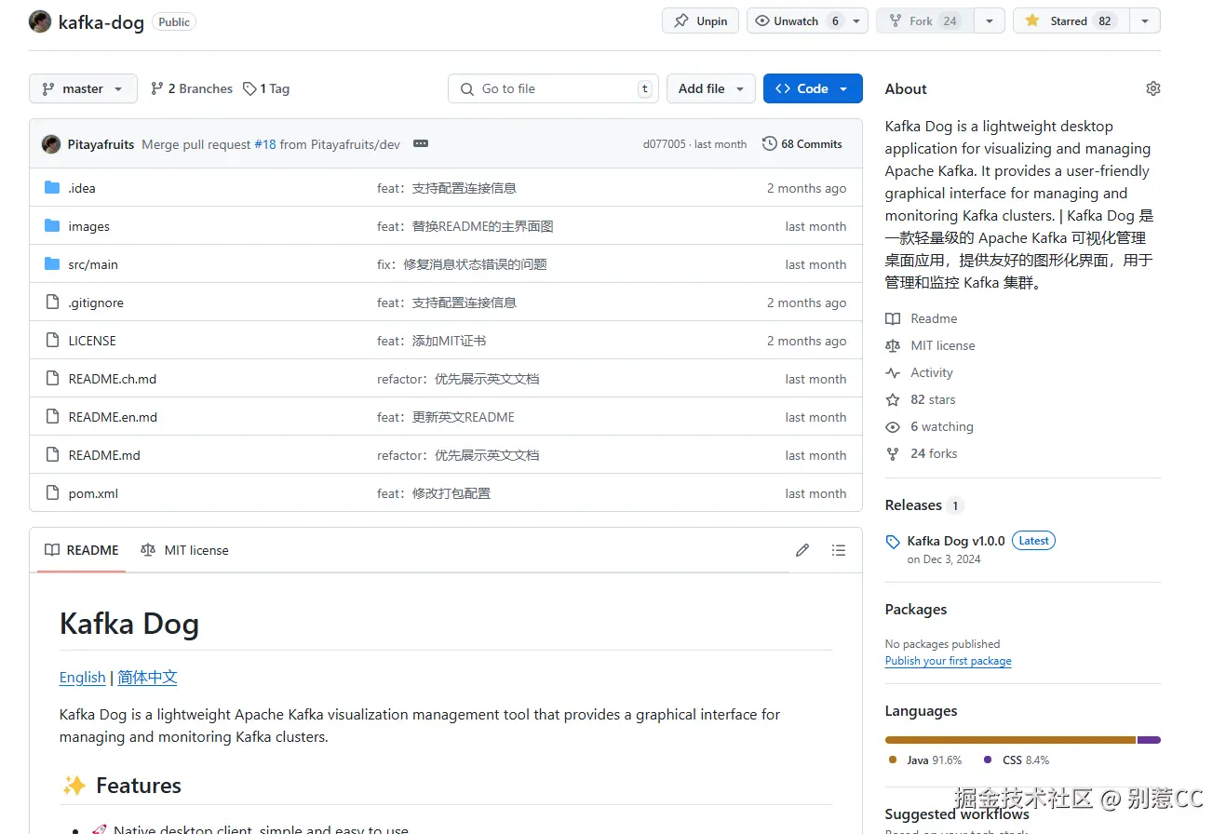The width and height of the screenshot is (1226, 834).
Task: Click the src/main folder icon
Action: [x=52, y=264]
